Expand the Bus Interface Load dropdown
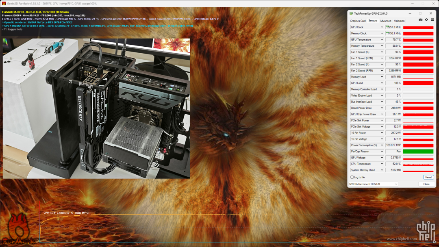This screenshot has height=247, width=439. point(382,102)
